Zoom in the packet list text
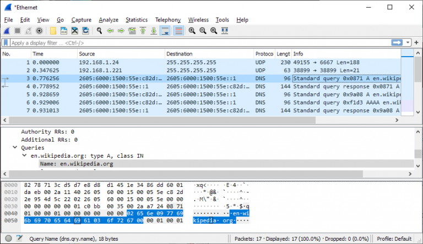423x244 pixels. pyautogui.click(x=192, y=31)
